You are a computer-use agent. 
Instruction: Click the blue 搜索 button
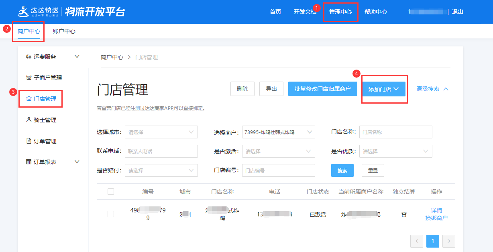(342, 170)
